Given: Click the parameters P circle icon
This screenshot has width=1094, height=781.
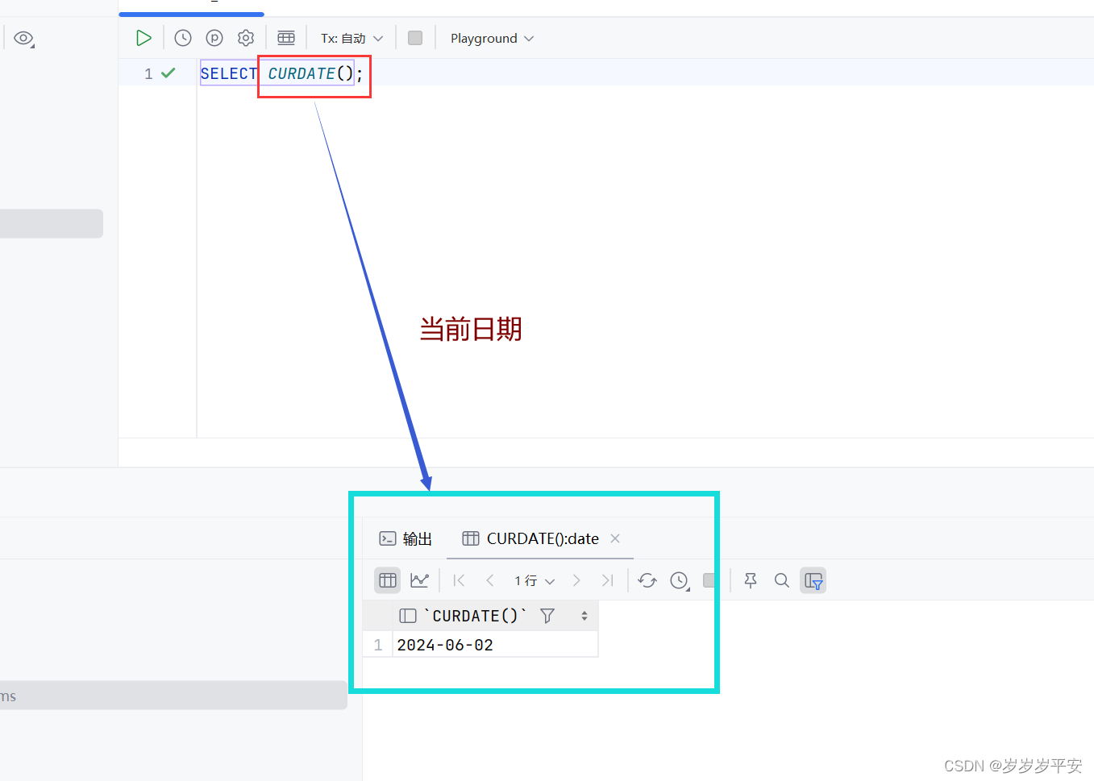Looking at the screenshot, I should click(214, 38).
